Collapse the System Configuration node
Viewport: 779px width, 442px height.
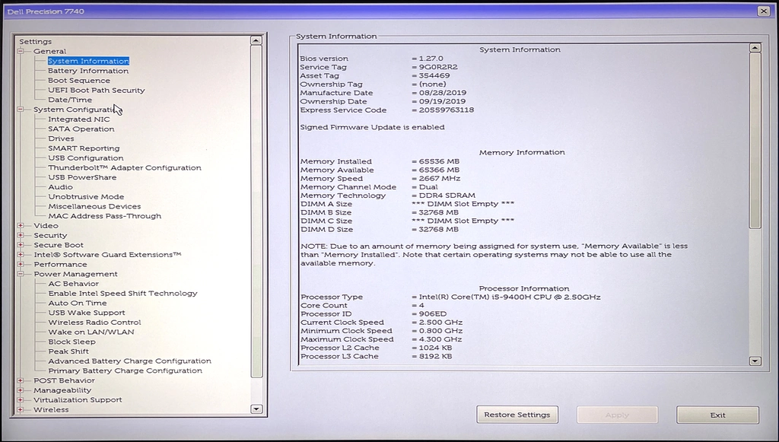[x=21, y=110]
